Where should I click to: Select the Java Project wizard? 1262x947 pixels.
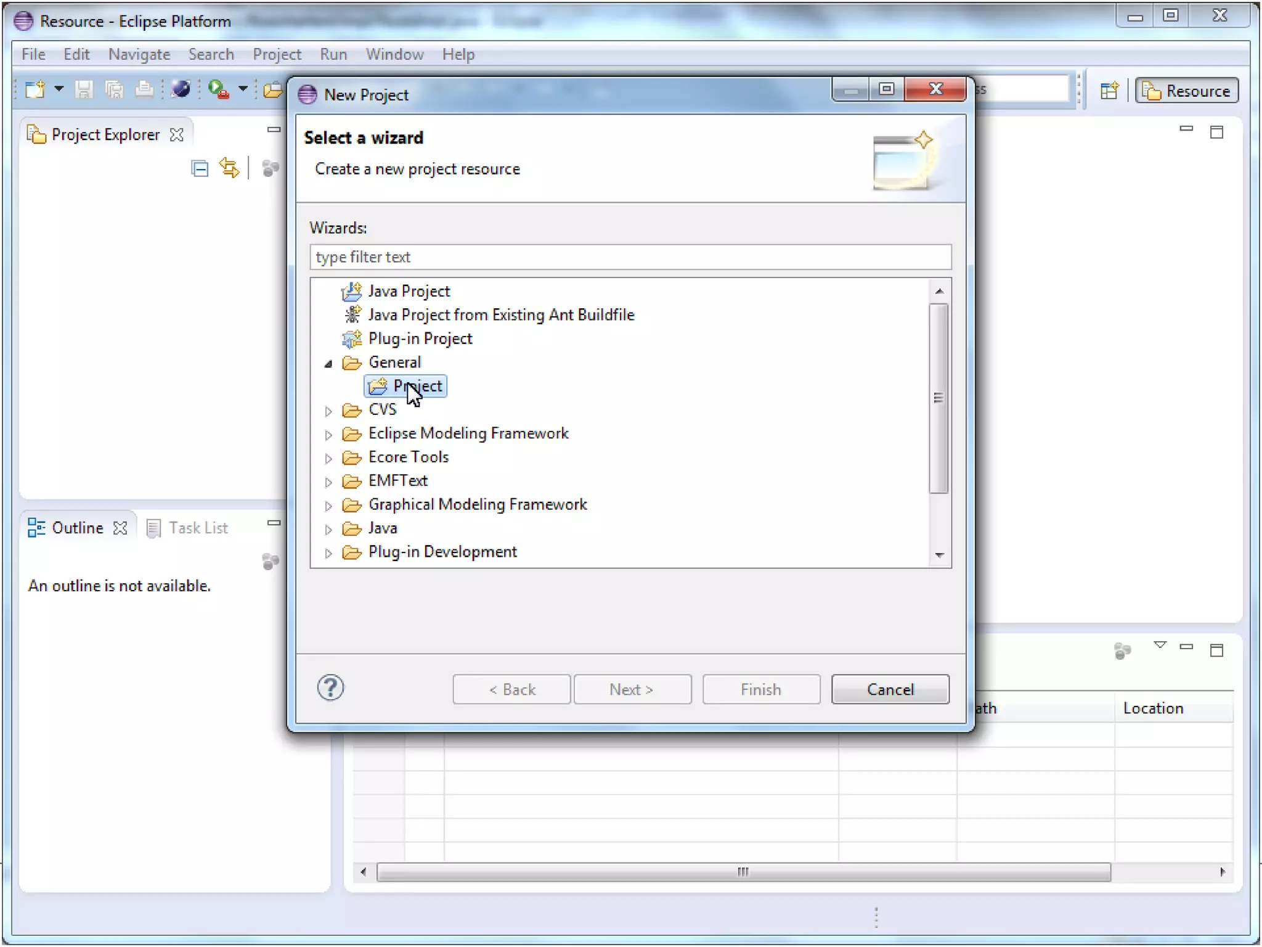pyautogui.click(x=409, y=291)
